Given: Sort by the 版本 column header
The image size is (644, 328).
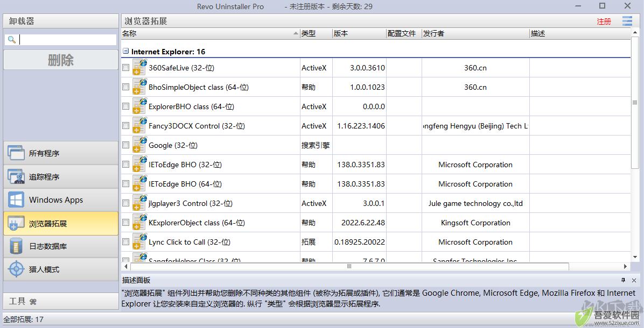Looking at the screenshot, I should pos(359,33).
